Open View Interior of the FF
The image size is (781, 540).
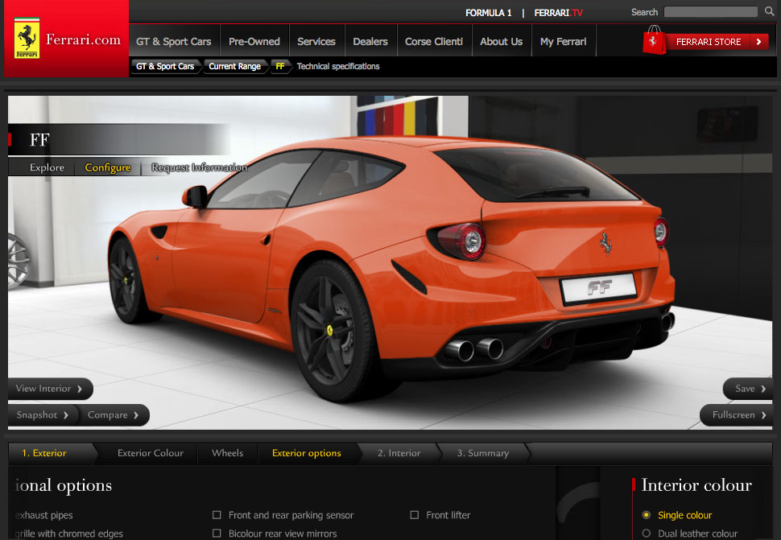tap(44, 389)
